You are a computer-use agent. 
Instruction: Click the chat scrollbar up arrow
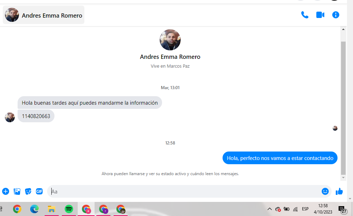point(343,30)
